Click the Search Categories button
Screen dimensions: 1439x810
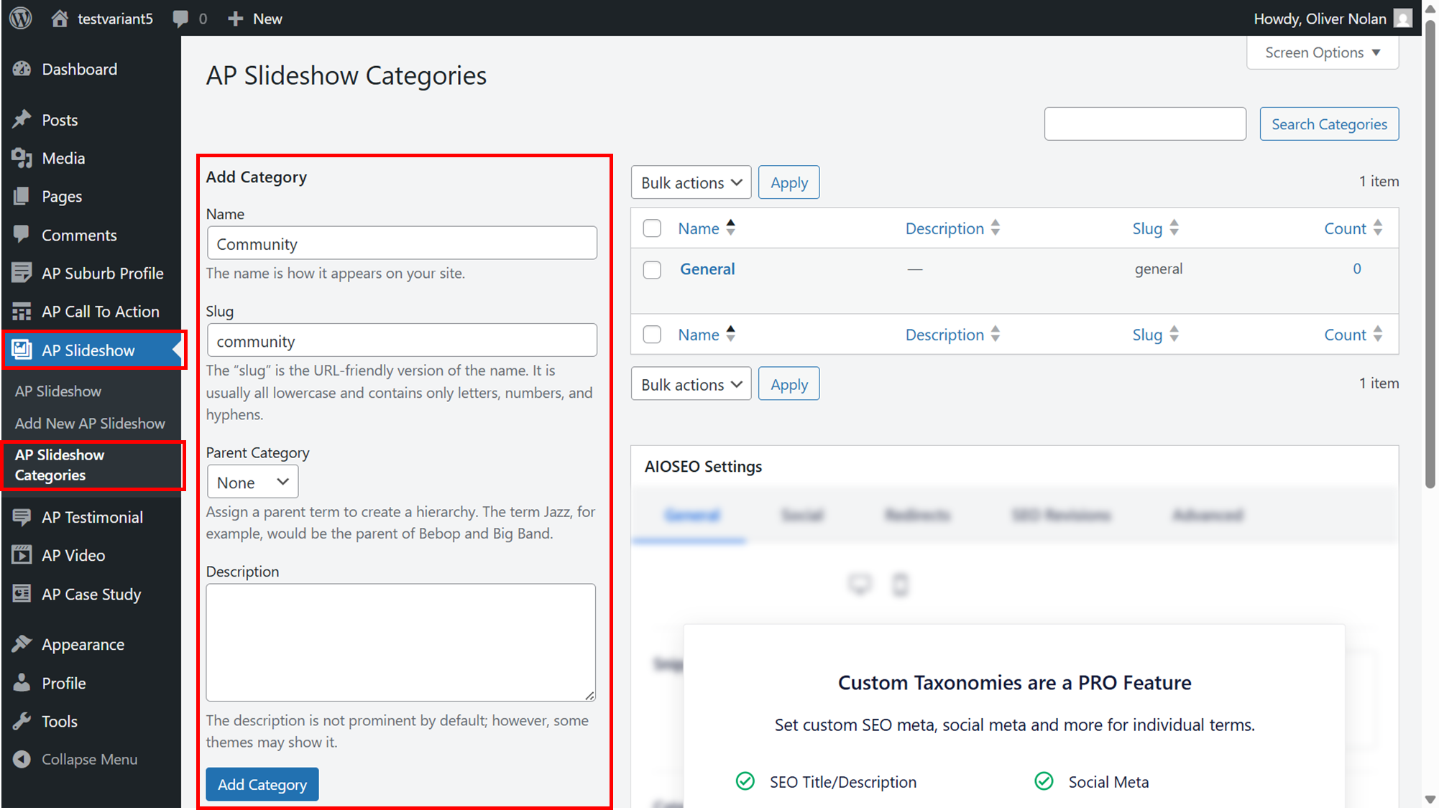pyautogui.click(x=1329, y=124)
